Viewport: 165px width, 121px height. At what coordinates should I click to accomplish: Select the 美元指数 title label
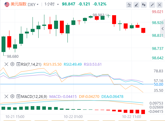tap(19, 4)
